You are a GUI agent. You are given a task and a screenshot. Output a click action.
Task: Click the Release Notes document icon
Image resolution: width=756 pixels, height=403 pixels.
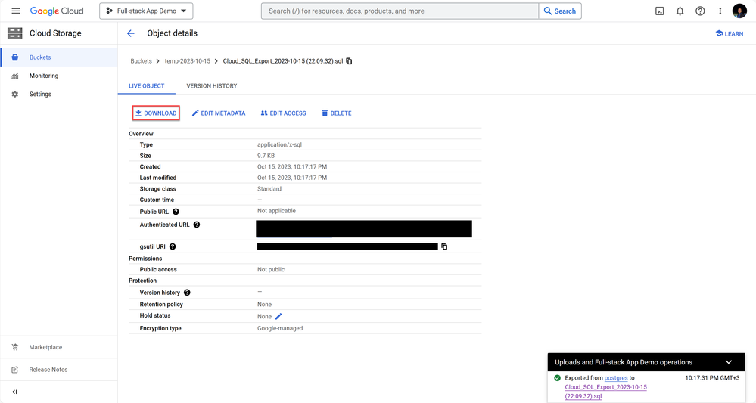click(x=15, y=370)
